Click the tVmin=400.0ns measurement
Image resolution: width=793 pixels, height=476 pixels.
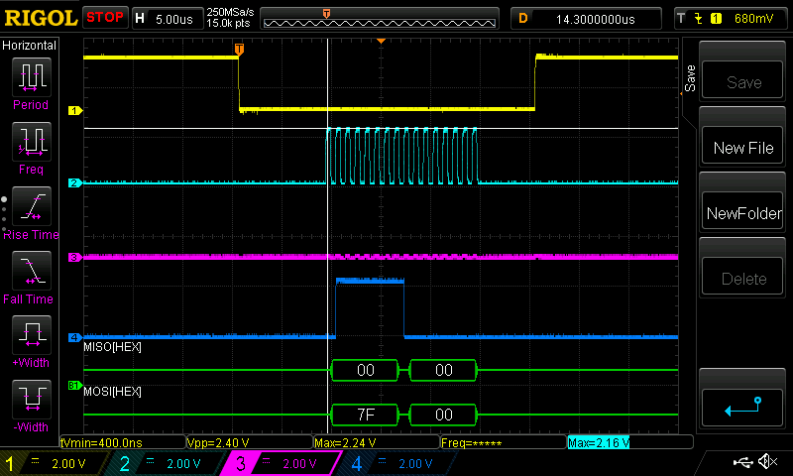coord(123,442)
